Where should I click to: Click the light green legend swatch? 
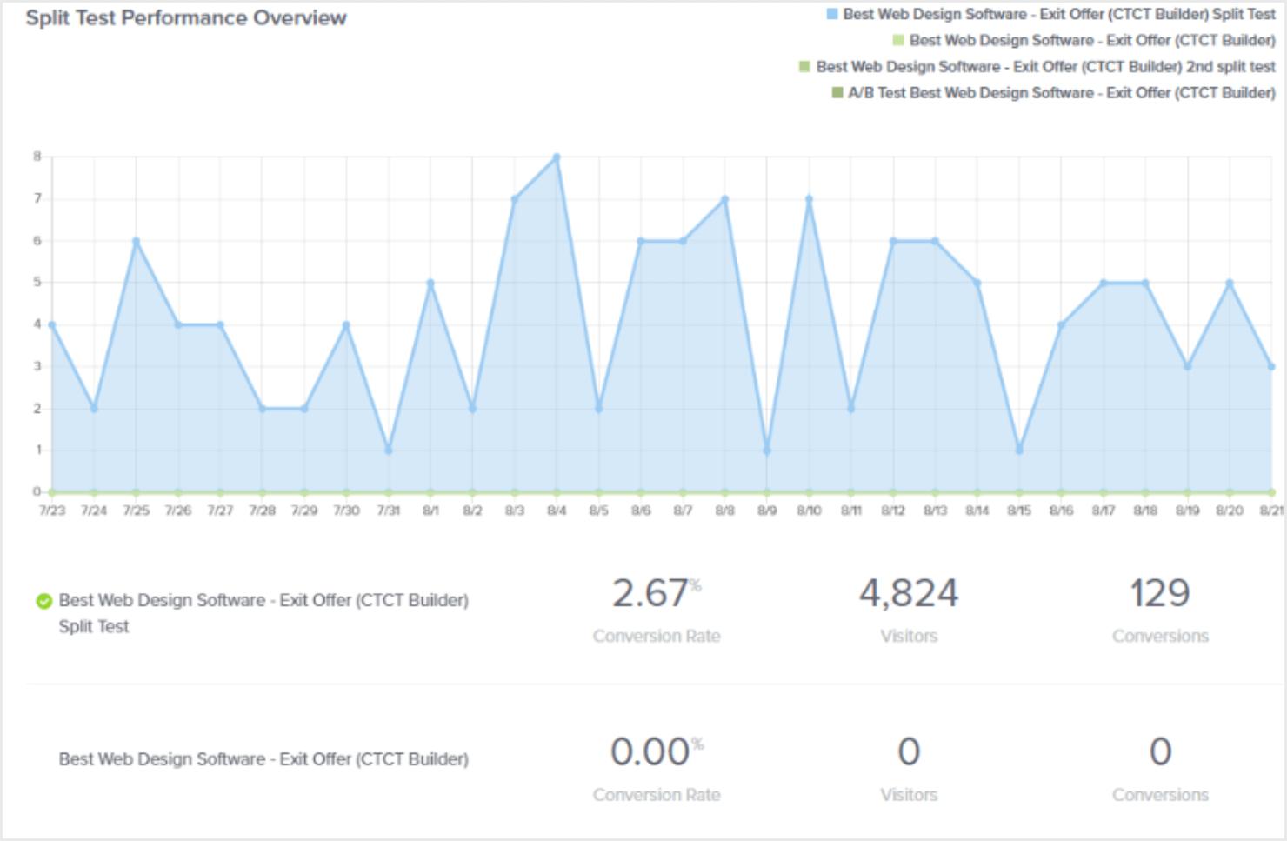coord(897,40)
